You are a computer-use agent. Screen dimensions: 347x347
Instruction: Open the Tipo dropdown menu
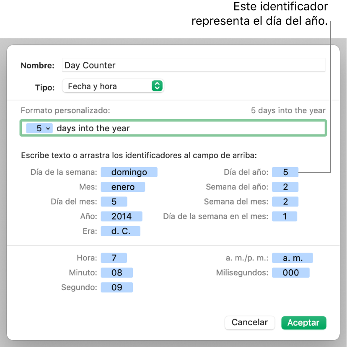[x=113, y=86]
